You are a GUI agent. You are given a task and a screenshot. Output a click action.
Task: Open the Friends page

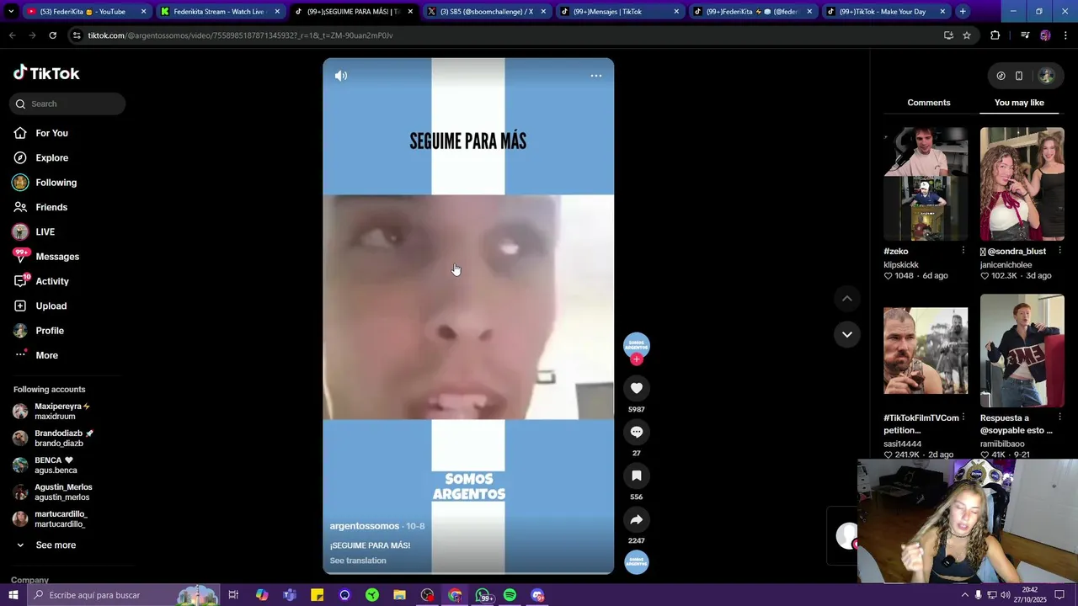(x=51, y=207)
